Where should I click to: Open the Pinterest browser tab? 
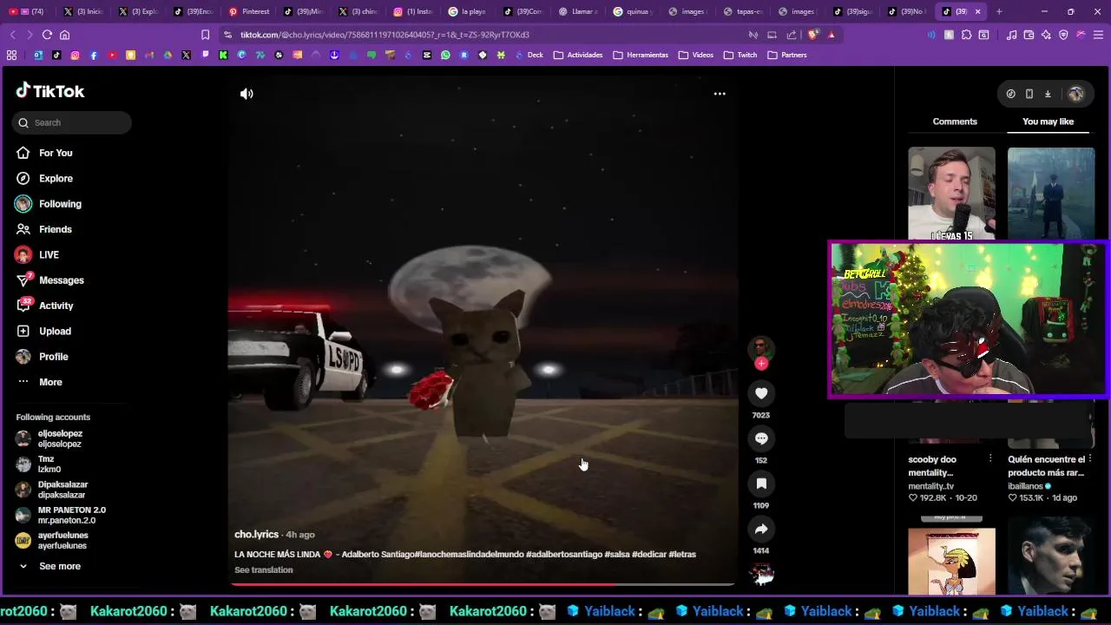[x=249, y=11]
